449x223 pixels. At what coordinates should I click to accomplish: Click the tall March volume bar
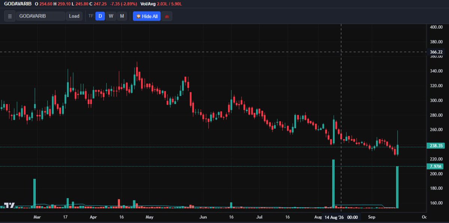(x=35, y=193)
